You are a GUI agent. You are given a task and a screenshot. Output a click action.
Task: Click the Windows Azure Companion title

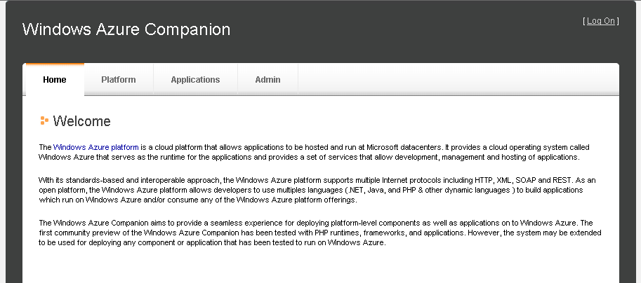coord(126,29)
